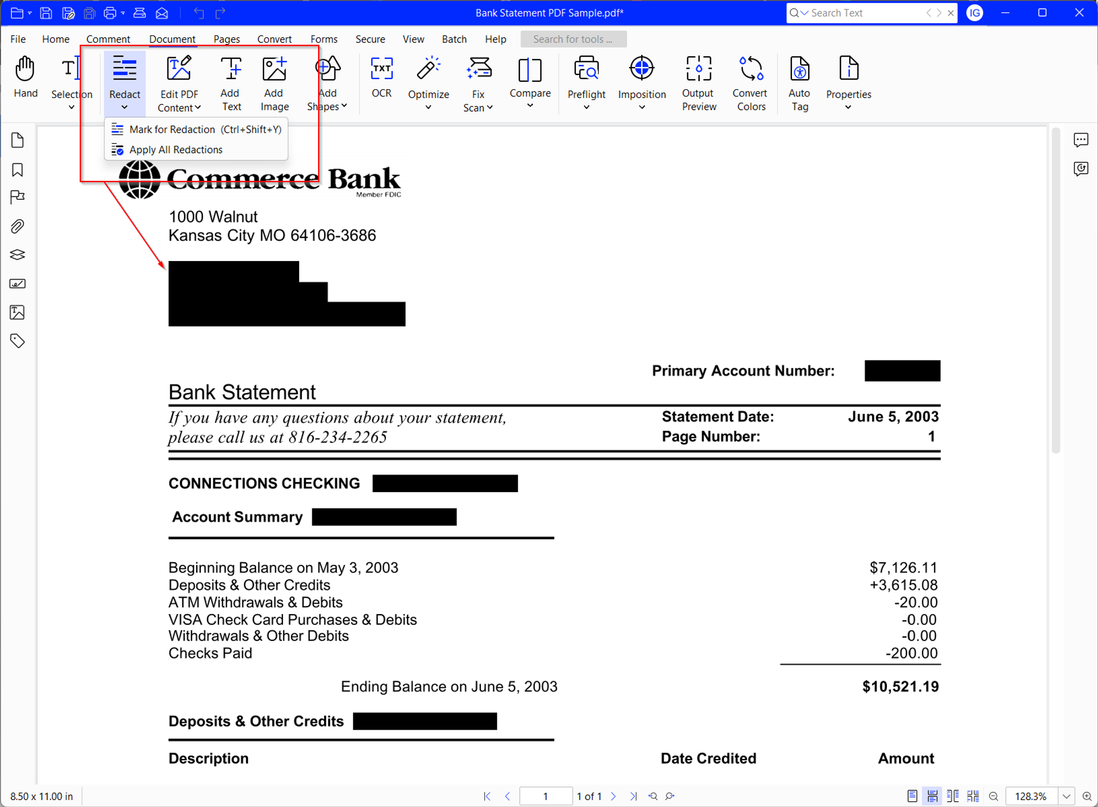The height and width of the screenshot is (807, 1098).
Task: Choose Apply All Redactions
Action: 196,149
